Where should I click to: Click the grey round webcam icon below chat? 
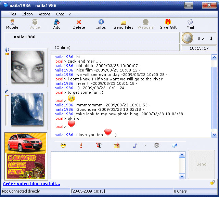click(157, 145)
